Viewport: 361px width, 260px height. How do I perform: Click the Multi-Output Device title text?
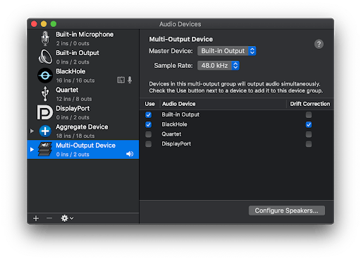pyautogui.click(x=181, y=39)
